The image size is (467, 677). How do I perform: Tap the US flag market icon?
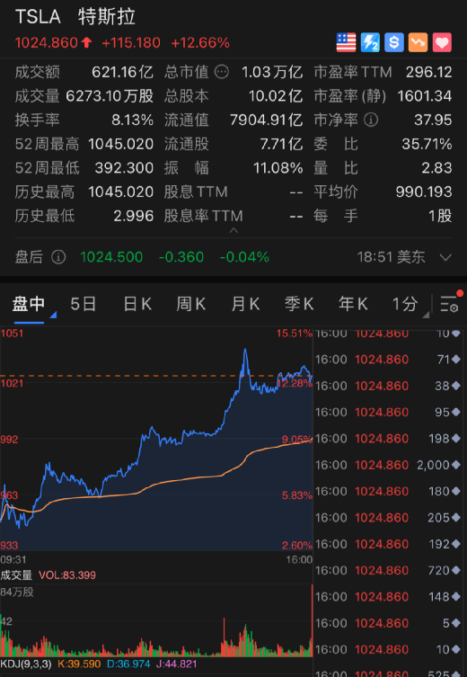(346, 42)
